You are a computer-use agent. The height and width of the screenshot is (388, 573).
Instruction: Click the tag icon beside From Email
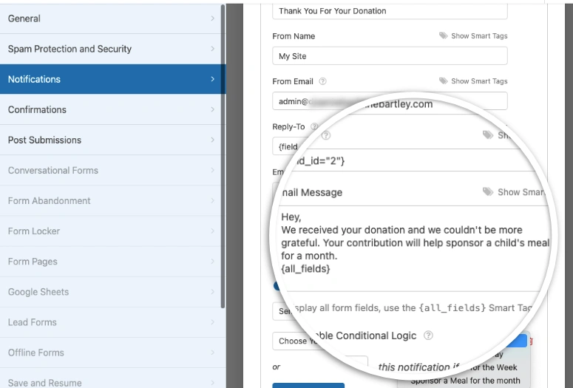[443, 81]
